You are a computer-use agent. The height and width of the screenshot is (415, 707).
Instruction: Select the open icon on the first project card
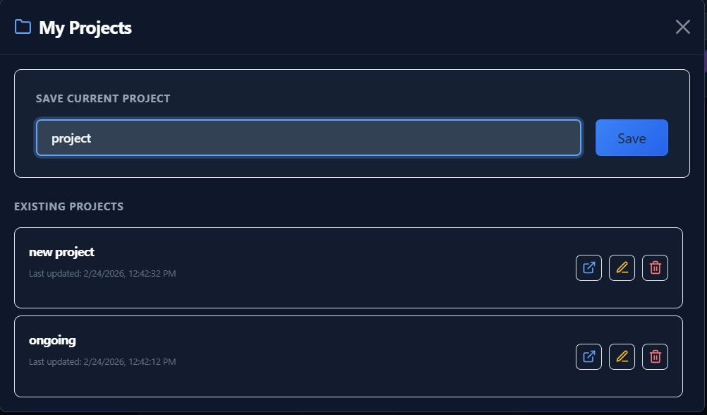tap(588, 267)
